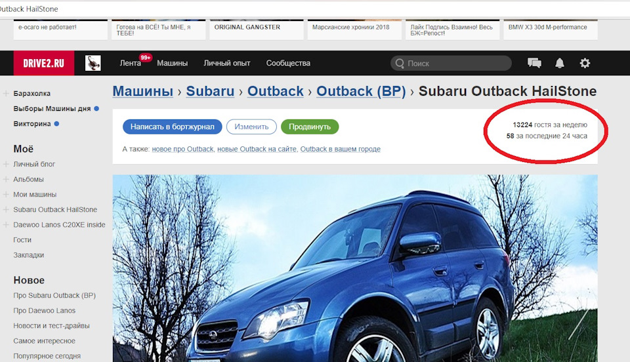Image resolution: width=630 pixels, height=362 pixels.
Task: Open the Готова на ВСЁ! card
Action: point(159,30)
